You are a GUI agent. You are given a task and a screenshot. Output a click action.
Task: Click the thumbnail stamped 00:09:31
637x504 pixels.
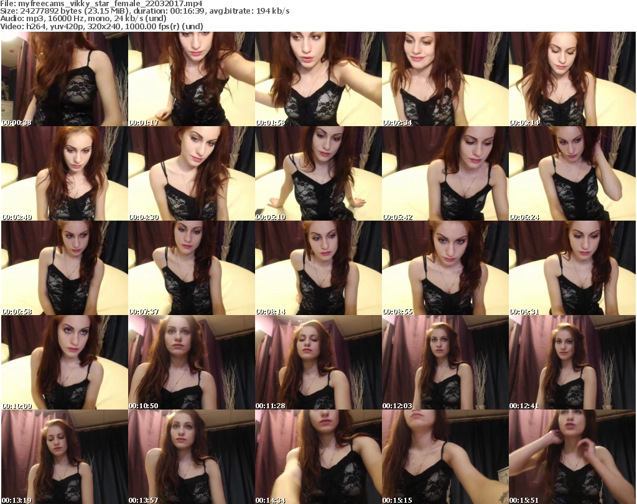point(572,268)
